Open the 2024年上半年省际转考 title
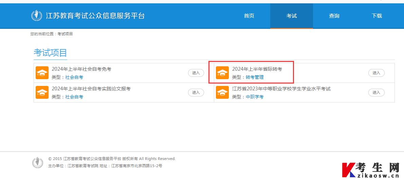 click(257, 69)
